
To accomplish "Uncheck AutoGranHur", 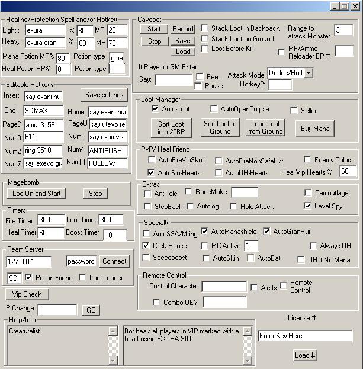I will click(266, 232).
